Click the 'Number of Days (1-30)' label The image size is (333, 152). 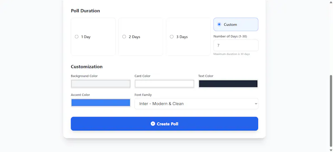pos(230,36)
